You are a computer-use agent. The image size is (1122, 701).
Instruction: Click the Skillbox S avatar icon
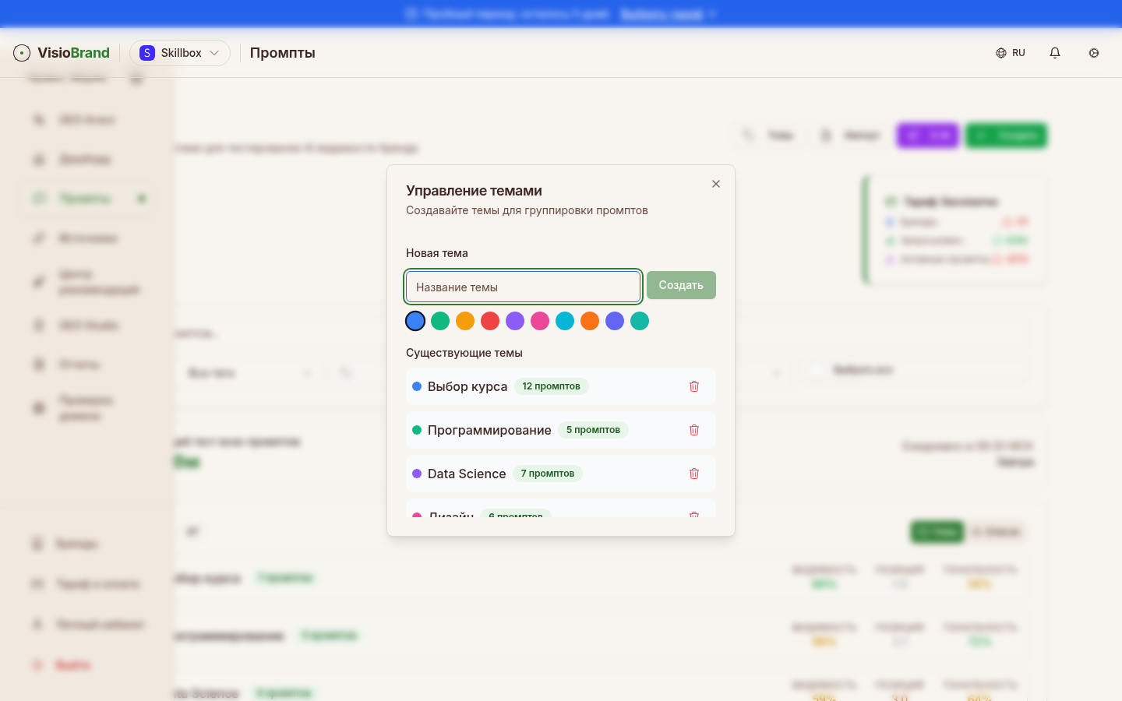147,53
